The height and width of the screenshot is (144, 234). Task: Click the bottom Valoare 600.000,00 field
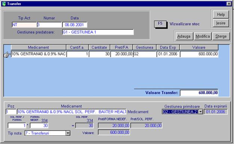click(114, 132)
